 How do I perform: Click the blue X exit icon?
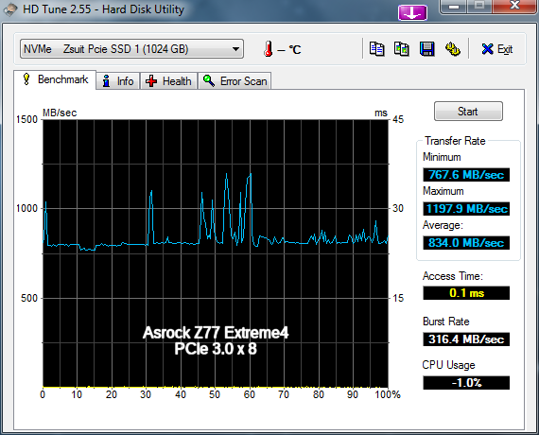tap(487, 49)
